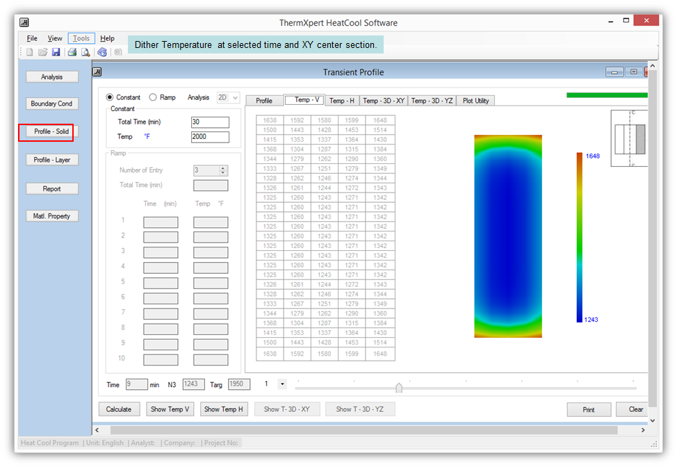Click the Save floppy disk icon
Viewport: 677px width, 467px height.
pos(56,52)
